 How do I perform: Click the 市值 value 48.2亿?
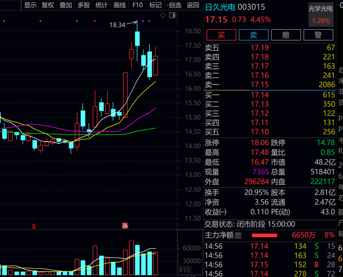click(325, 162)
